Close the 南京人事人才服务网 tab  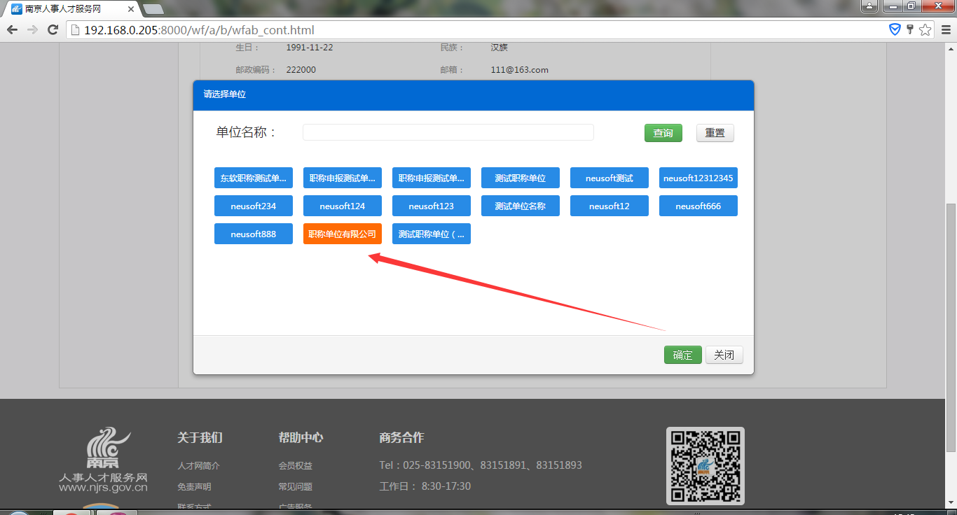coord(131,9)
